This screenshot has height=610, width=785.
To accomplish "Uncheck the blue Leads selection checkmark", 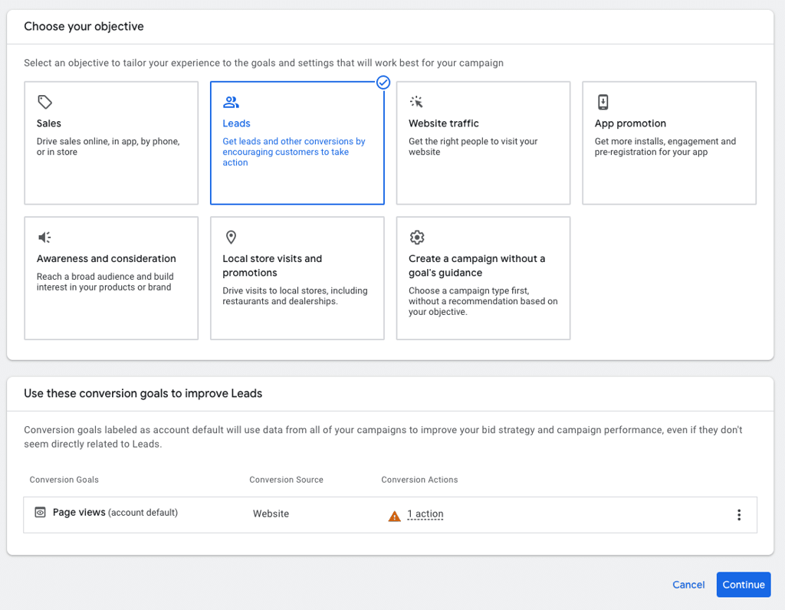I will click(x=383, y=82).
